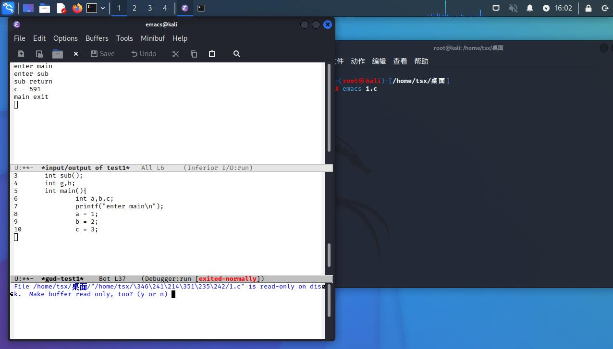Click the input/output buffer mode line
Screen dimensions: 613x349
coord(172,168)
